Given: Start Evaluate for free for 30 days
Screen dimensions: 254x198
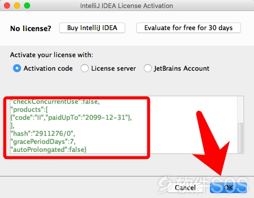Looking at the screenshot, I should pyautogui.click(x=188, y=28).
